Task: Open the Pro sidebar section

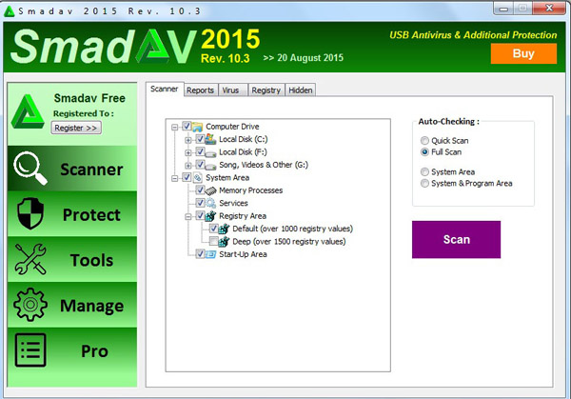Action: coord(72,357)
